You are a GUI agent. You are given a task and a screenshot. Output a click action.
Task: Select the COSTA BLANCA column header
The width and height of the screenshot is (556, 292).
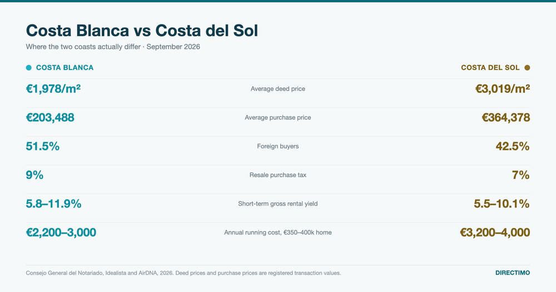coord(65,68)
